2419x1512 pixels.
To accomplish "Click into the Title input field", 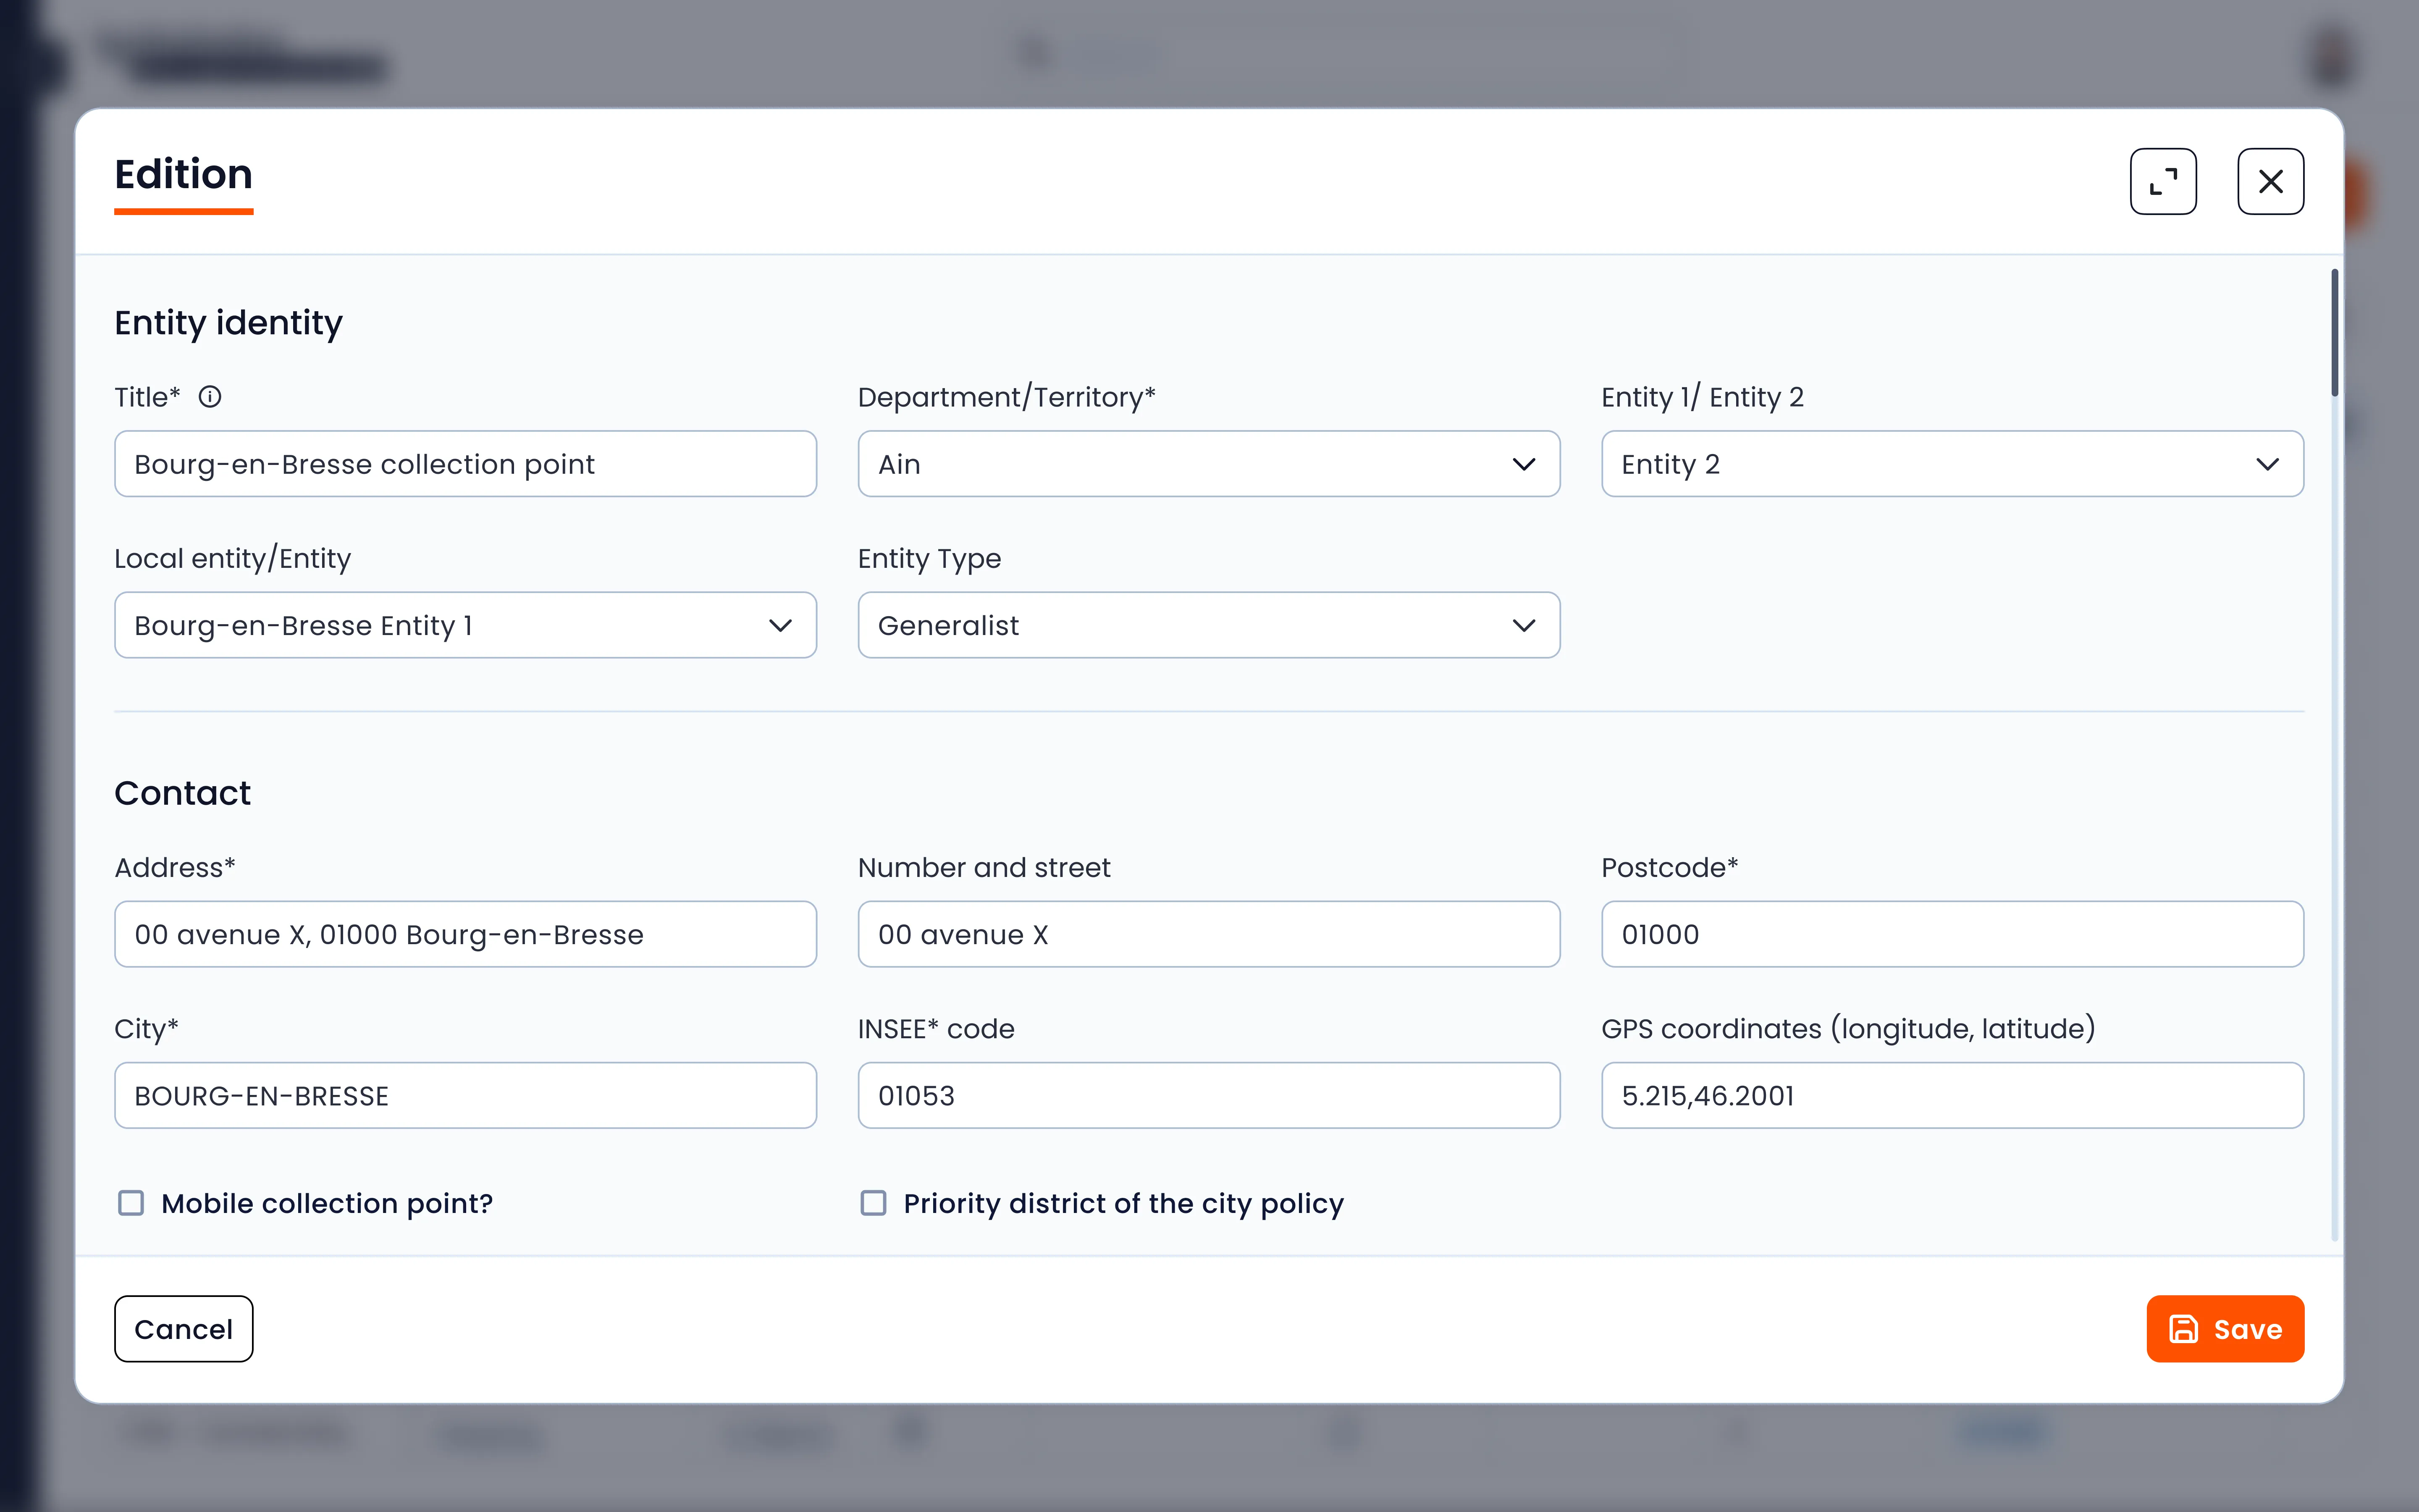I will (x=465, y=464).
